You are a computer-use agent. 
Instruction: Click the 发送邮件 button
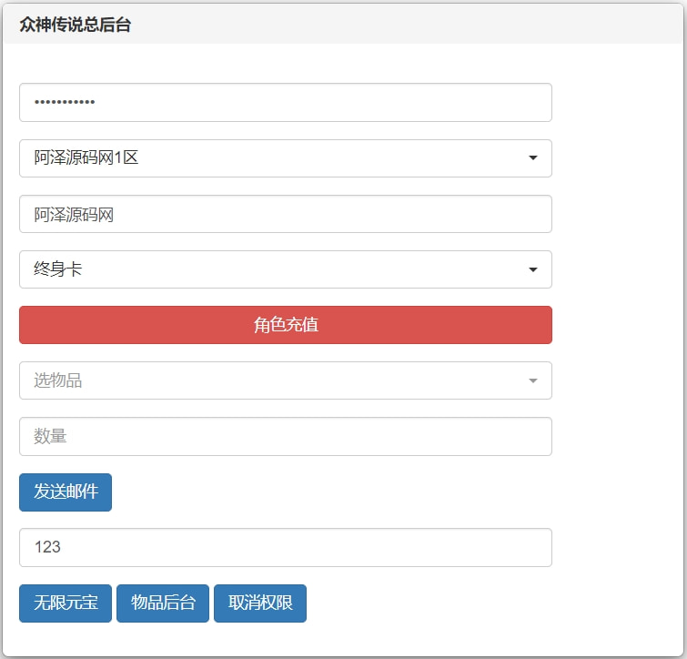click(66, 492)
